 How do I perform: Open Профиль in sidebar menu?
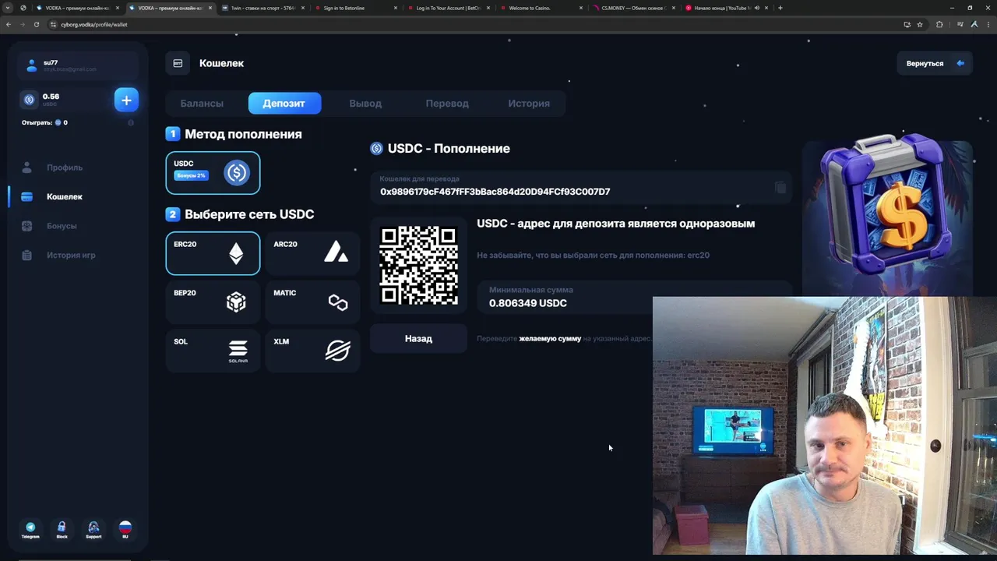(65, 168)
